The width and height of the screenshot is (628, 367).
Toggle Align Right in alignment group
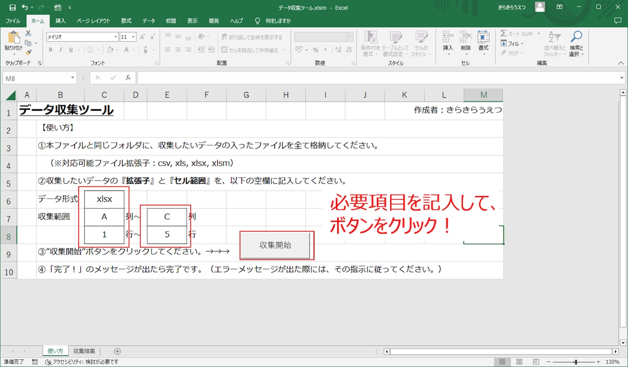tap(188, 50)
